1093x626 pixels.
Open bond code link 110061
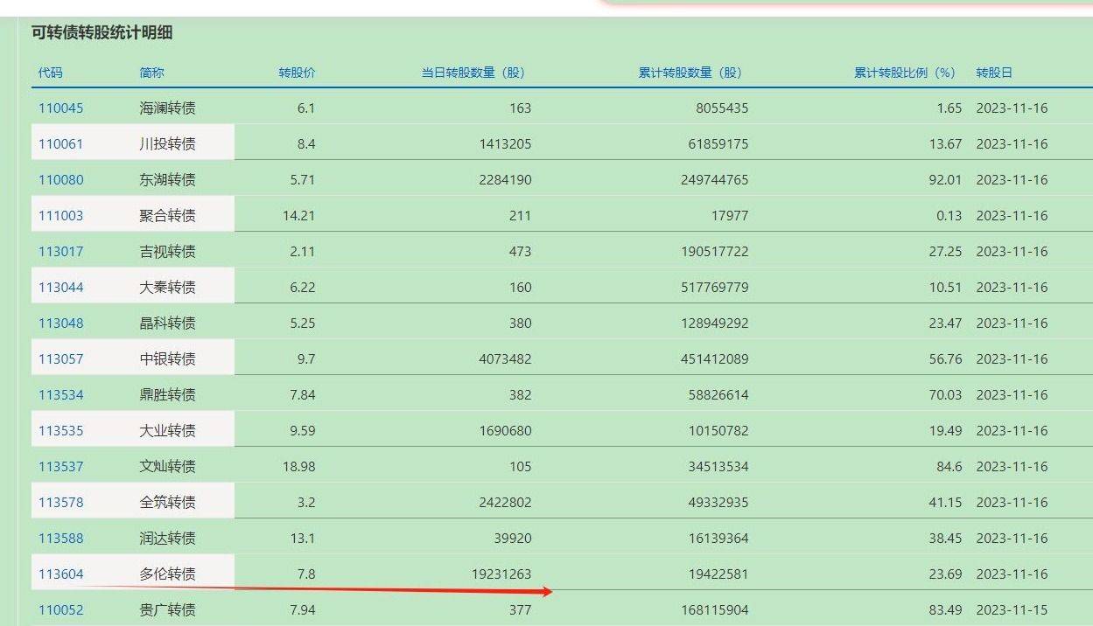point(60,144)
